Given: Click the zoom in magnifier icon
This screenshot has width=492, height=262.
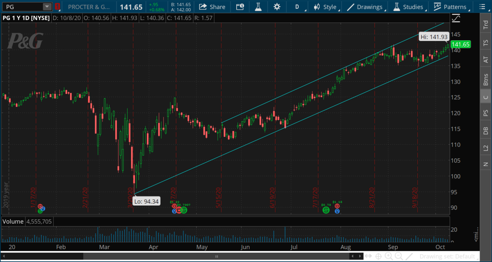Looking at the screenshot, I should [x=388, y=256].
